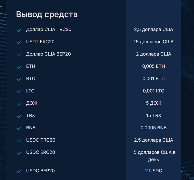Click the checkmark next to Доллар США TRC20
194x180 pixels.
click(19, 30)
